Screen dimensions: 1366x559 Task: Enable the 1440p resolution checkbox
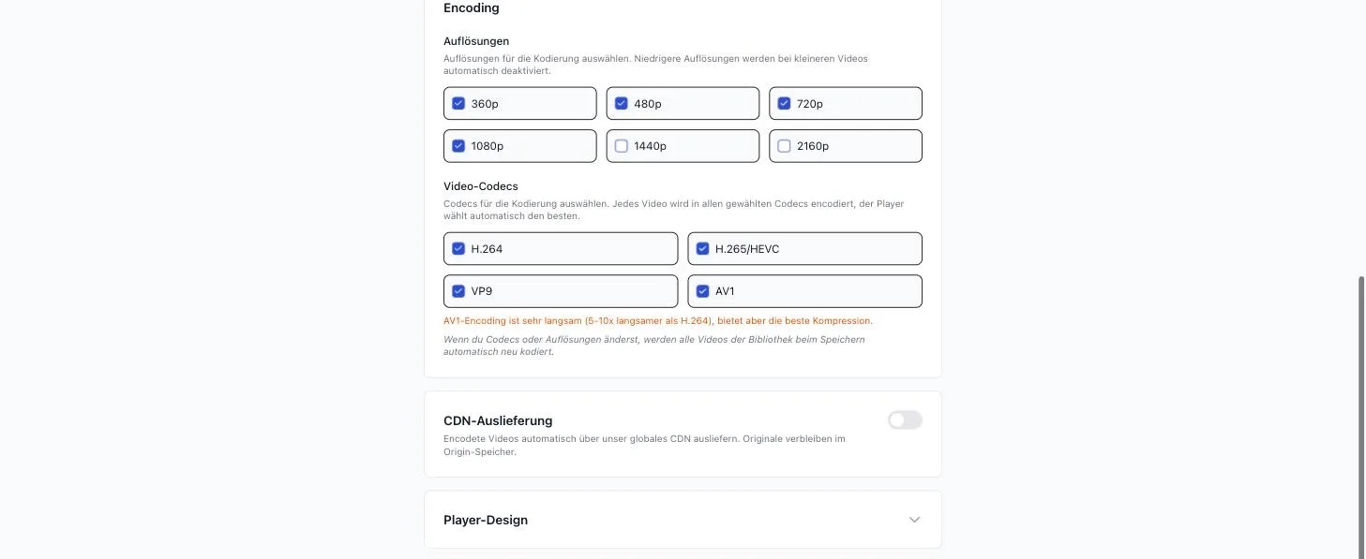pos(622,146)
